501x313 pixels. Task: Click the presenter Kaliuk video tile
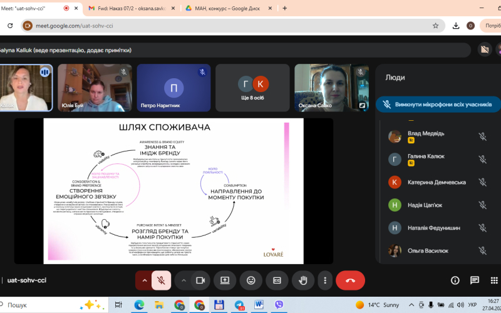coord(26,88)
